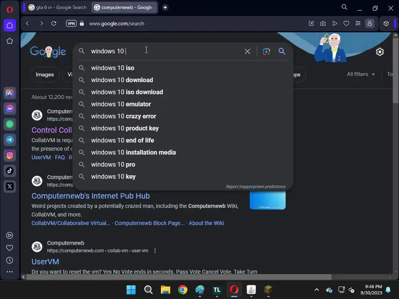Open Messenger in sidebar

tap(10, 109)
